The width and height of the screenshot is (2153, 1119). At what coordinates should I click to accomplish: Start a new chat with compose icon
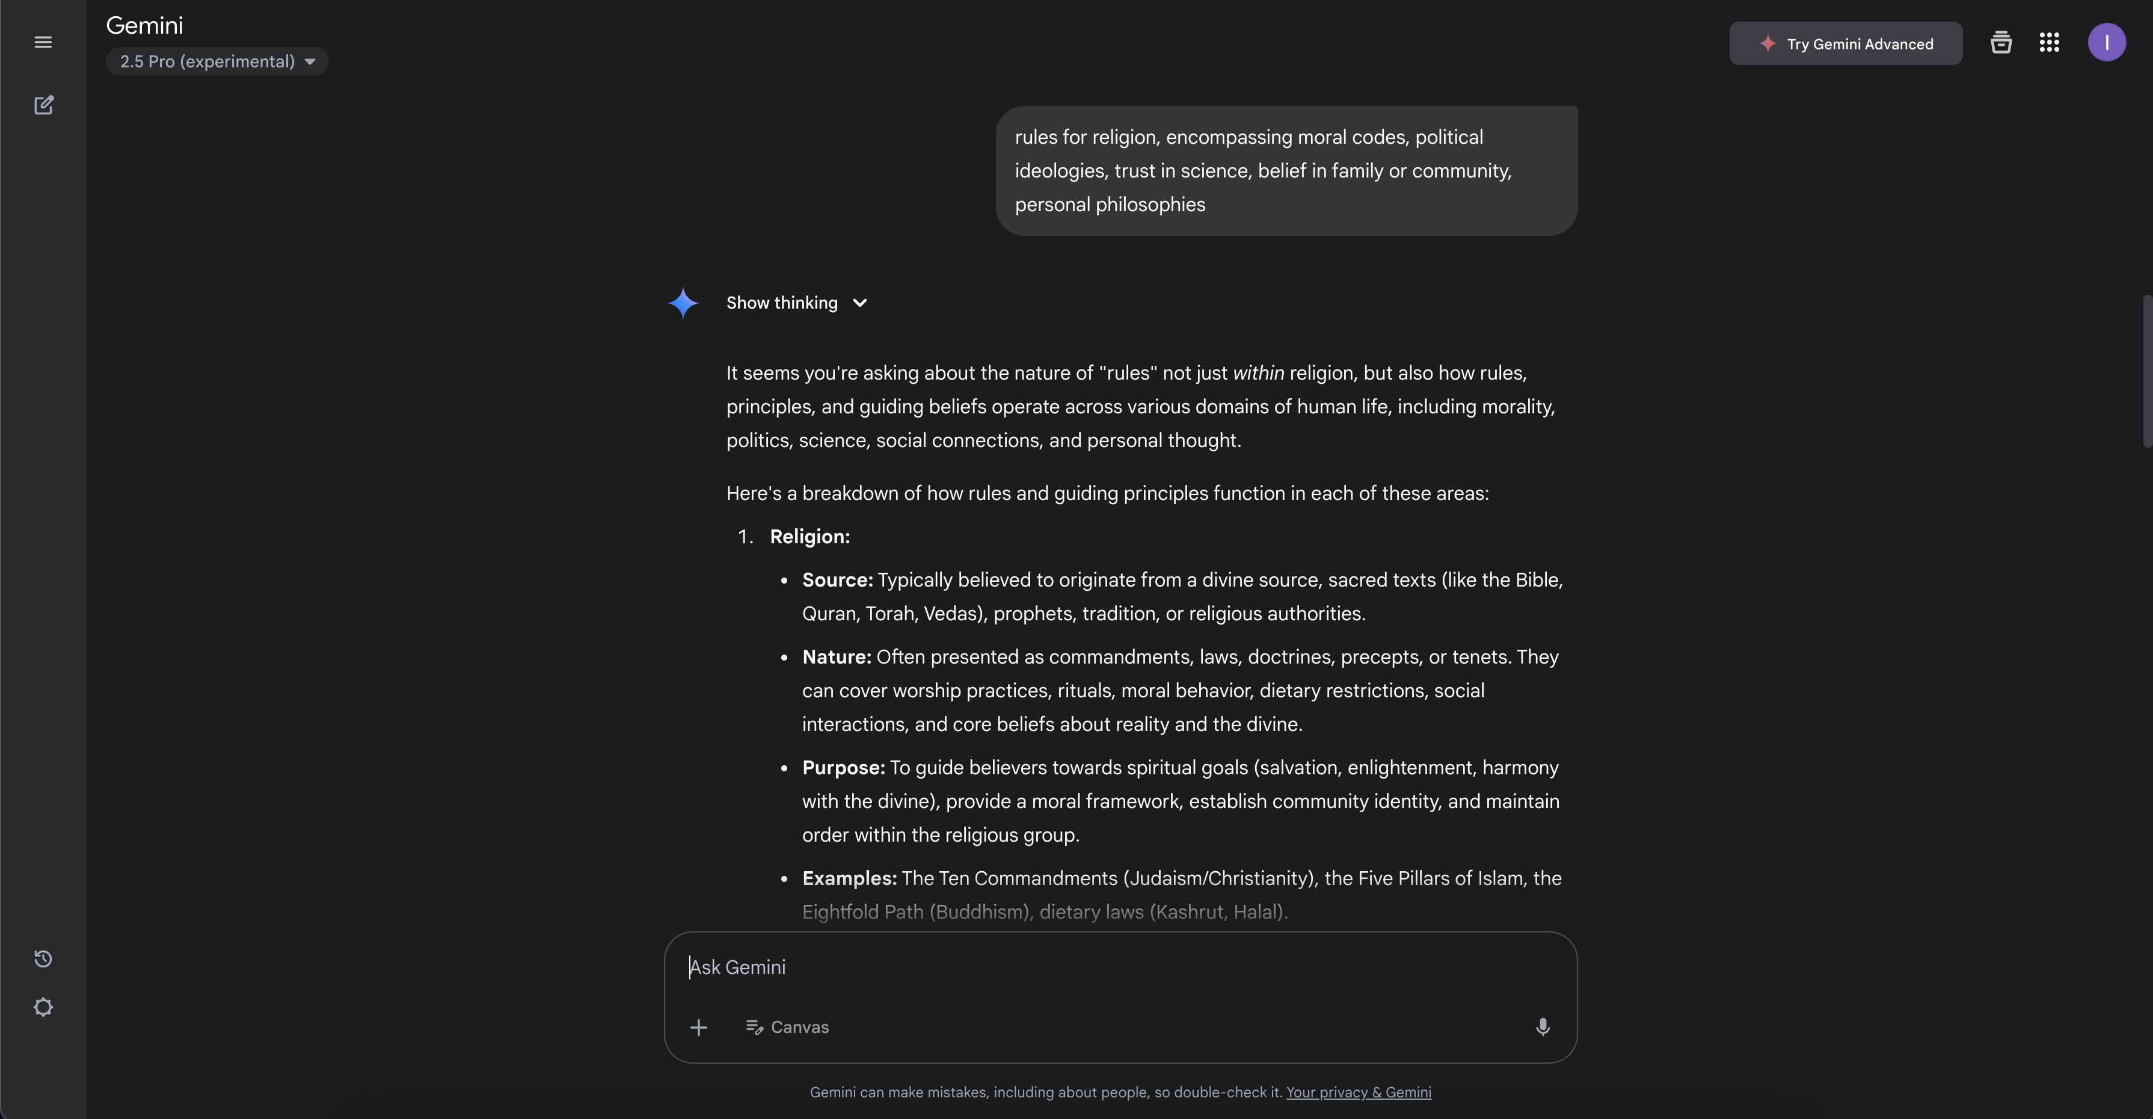click(43, 105)
